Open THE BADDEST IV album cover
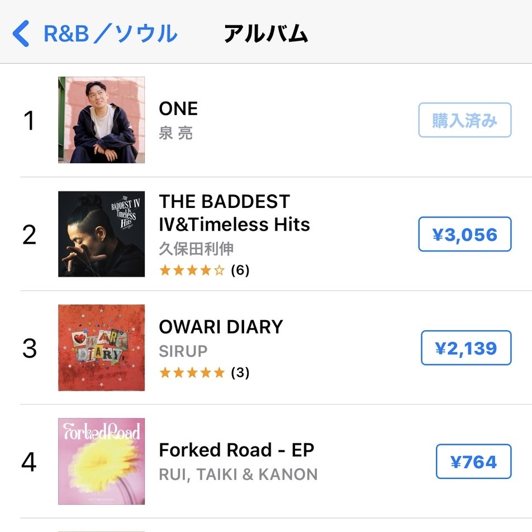Image resolution: width=532 pixels, height=532 pixels. 101,234
